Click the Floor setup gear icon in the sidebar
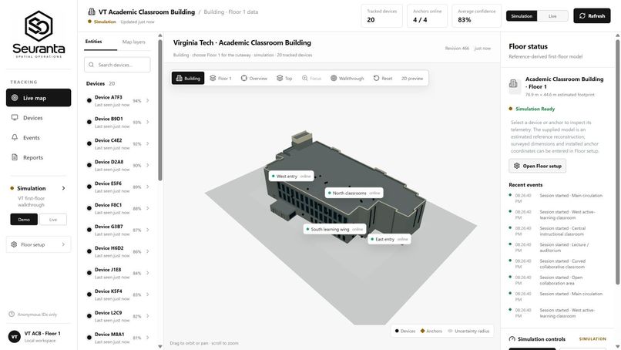 pos(15,244)
